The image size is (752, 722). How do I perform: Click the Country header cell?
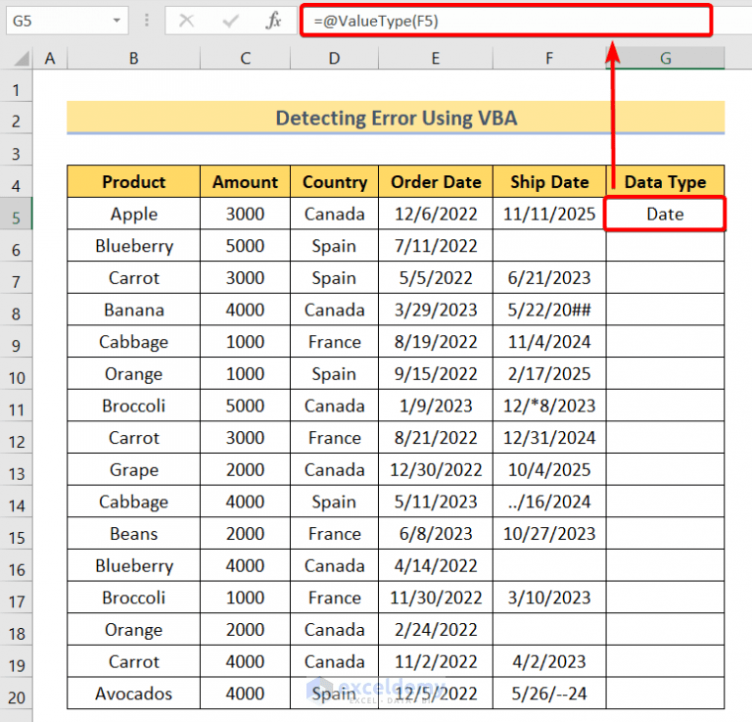(334, 182)
